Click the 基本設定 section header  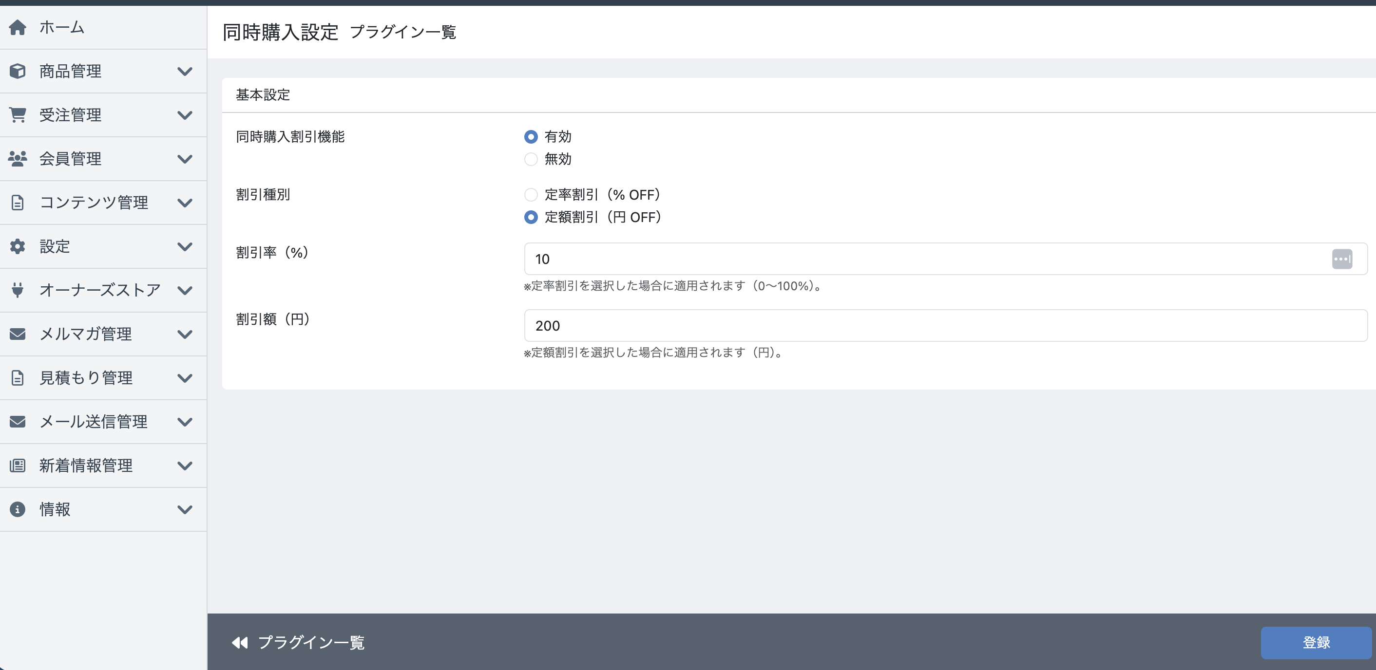(x=263, y=94)
